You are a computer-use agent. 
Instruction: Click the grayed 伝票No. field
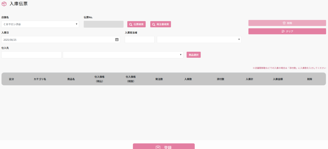(103, 24)
